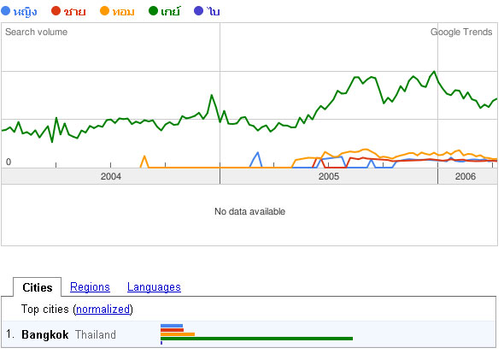Click the orange Bangkok bar
This screenshot has height=354, width=504.
[178, 334]
